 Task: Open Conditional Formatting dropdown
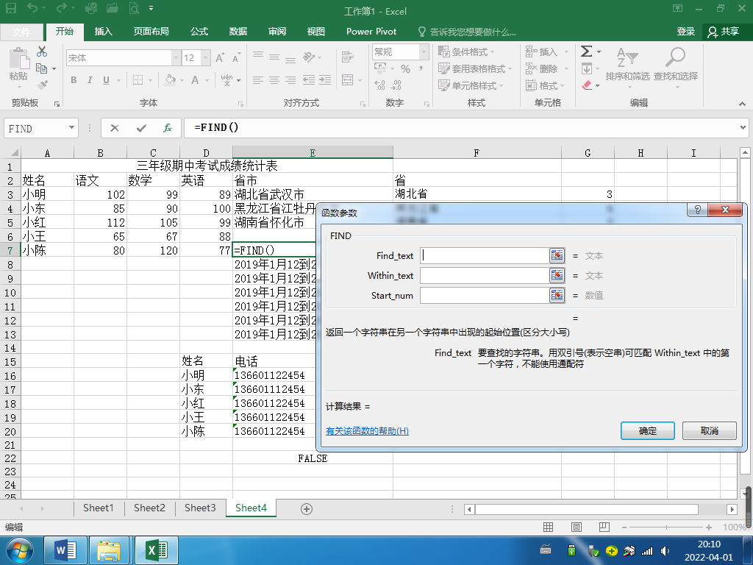(465, 52)
